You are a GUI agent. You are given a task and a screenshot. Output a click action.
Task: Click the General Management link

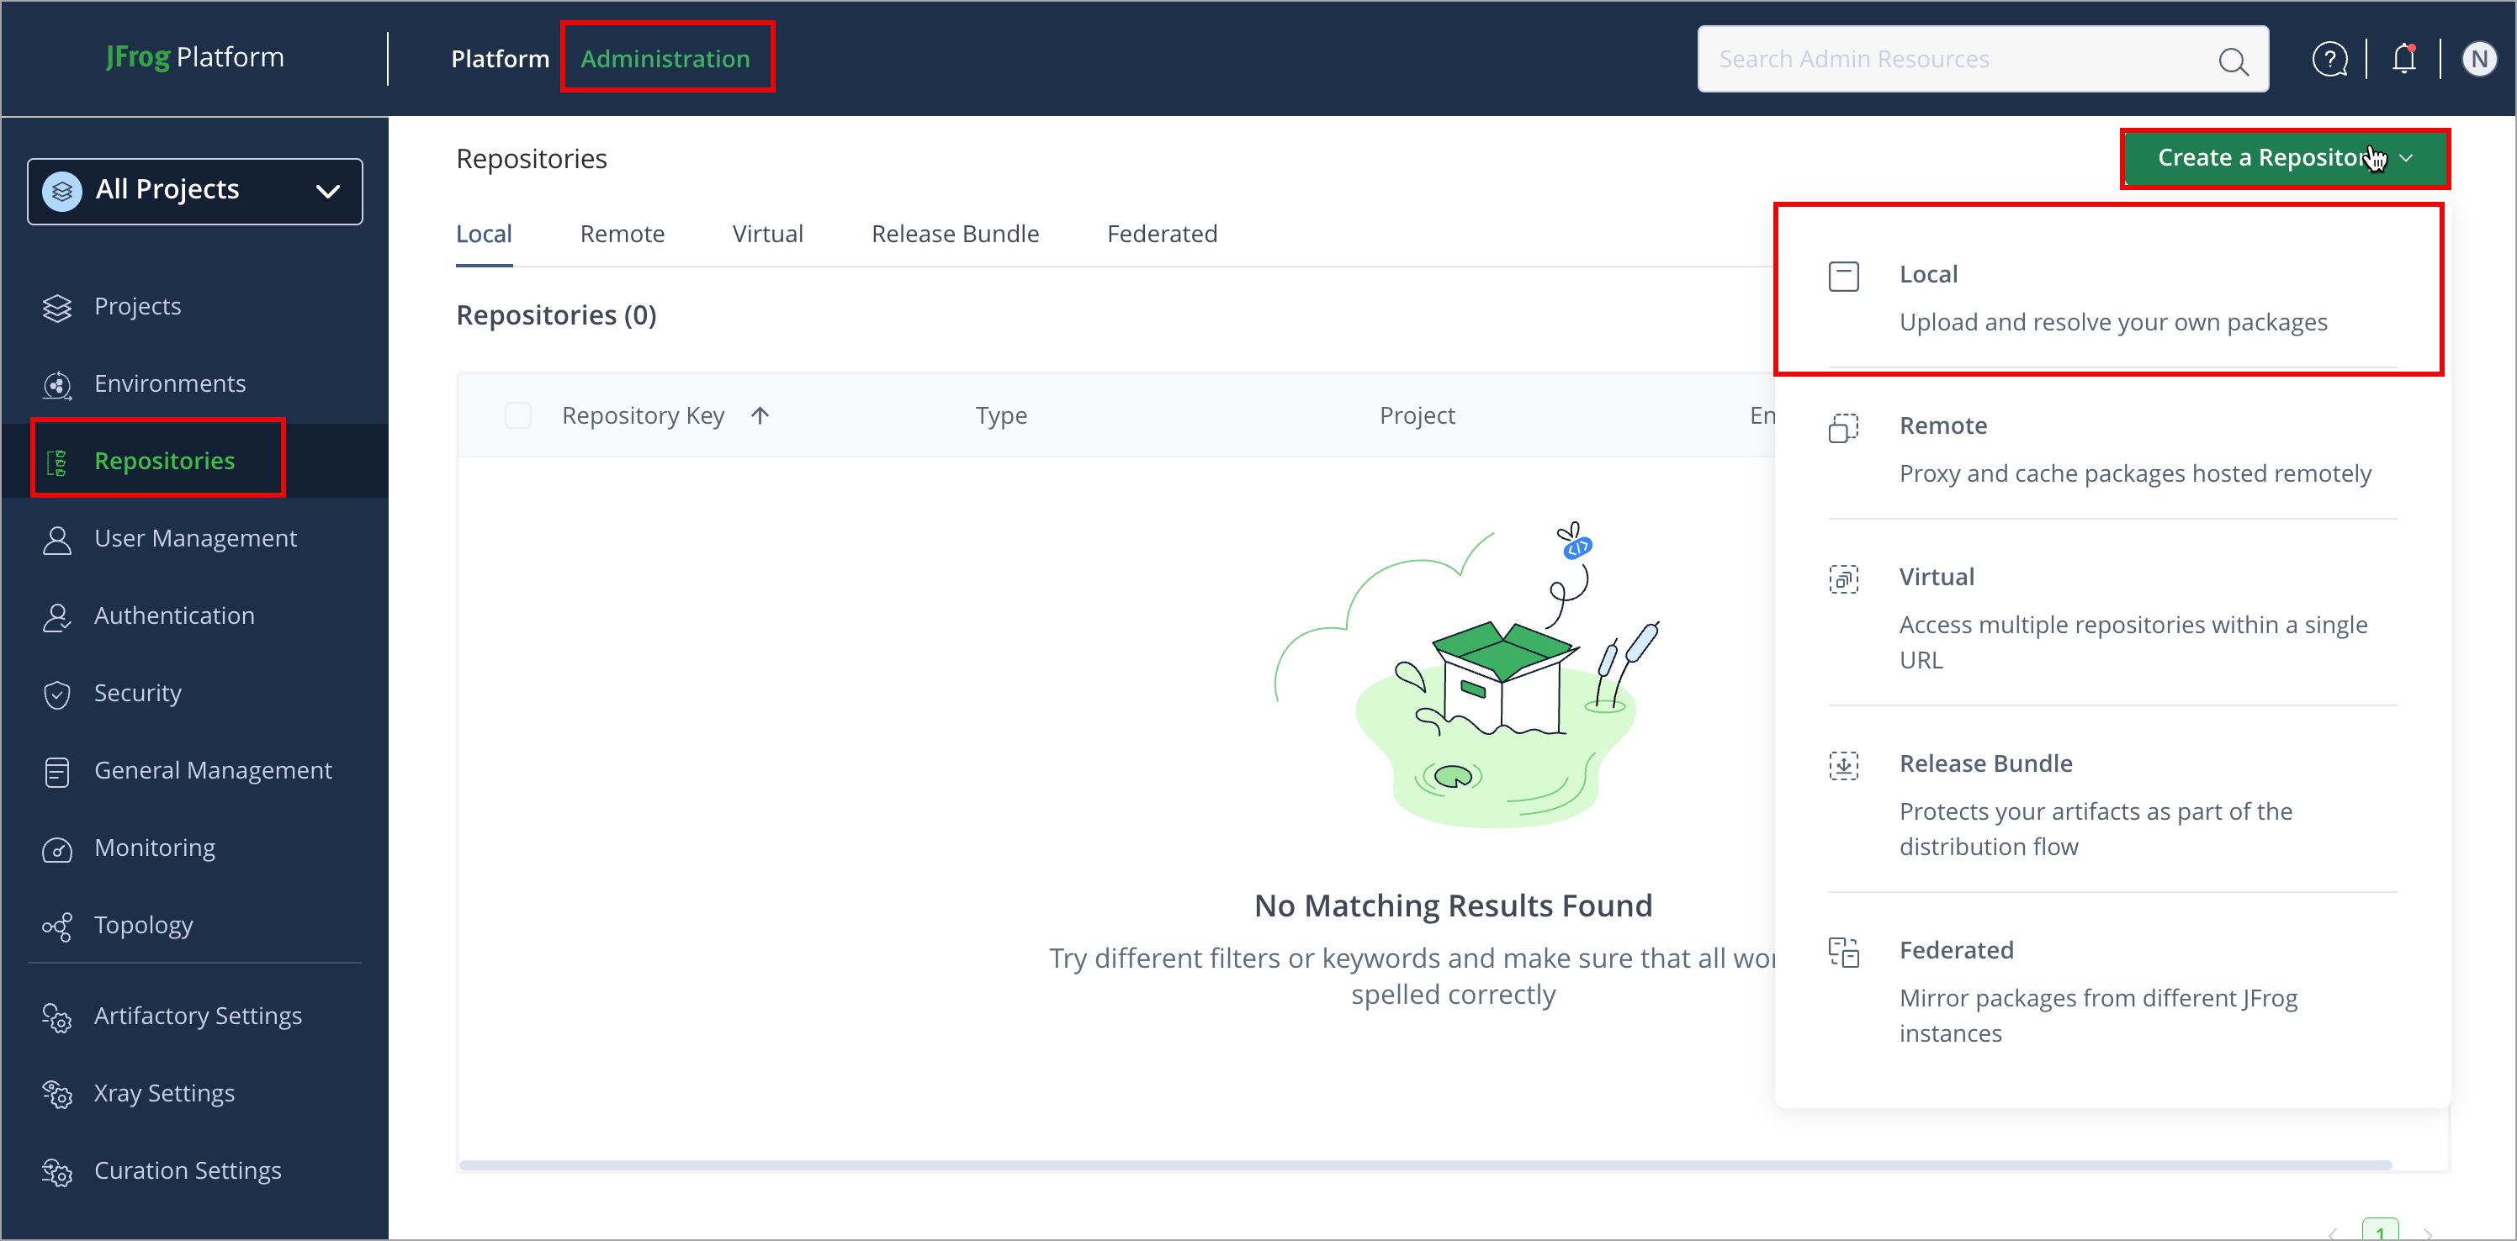pyautogui.click(x=213, y=770)
